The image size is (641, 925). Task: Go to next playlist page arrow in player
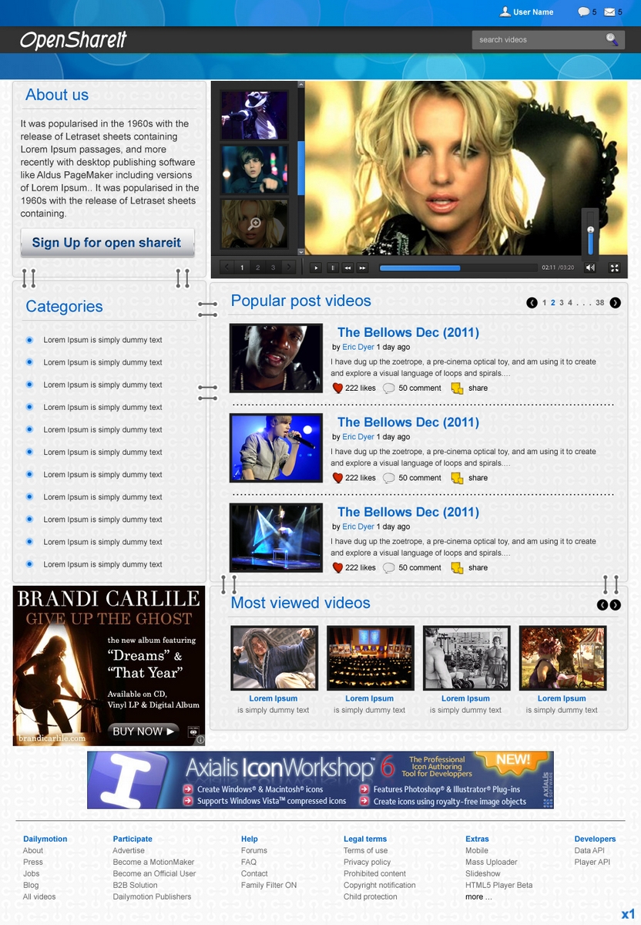[289, 267]
